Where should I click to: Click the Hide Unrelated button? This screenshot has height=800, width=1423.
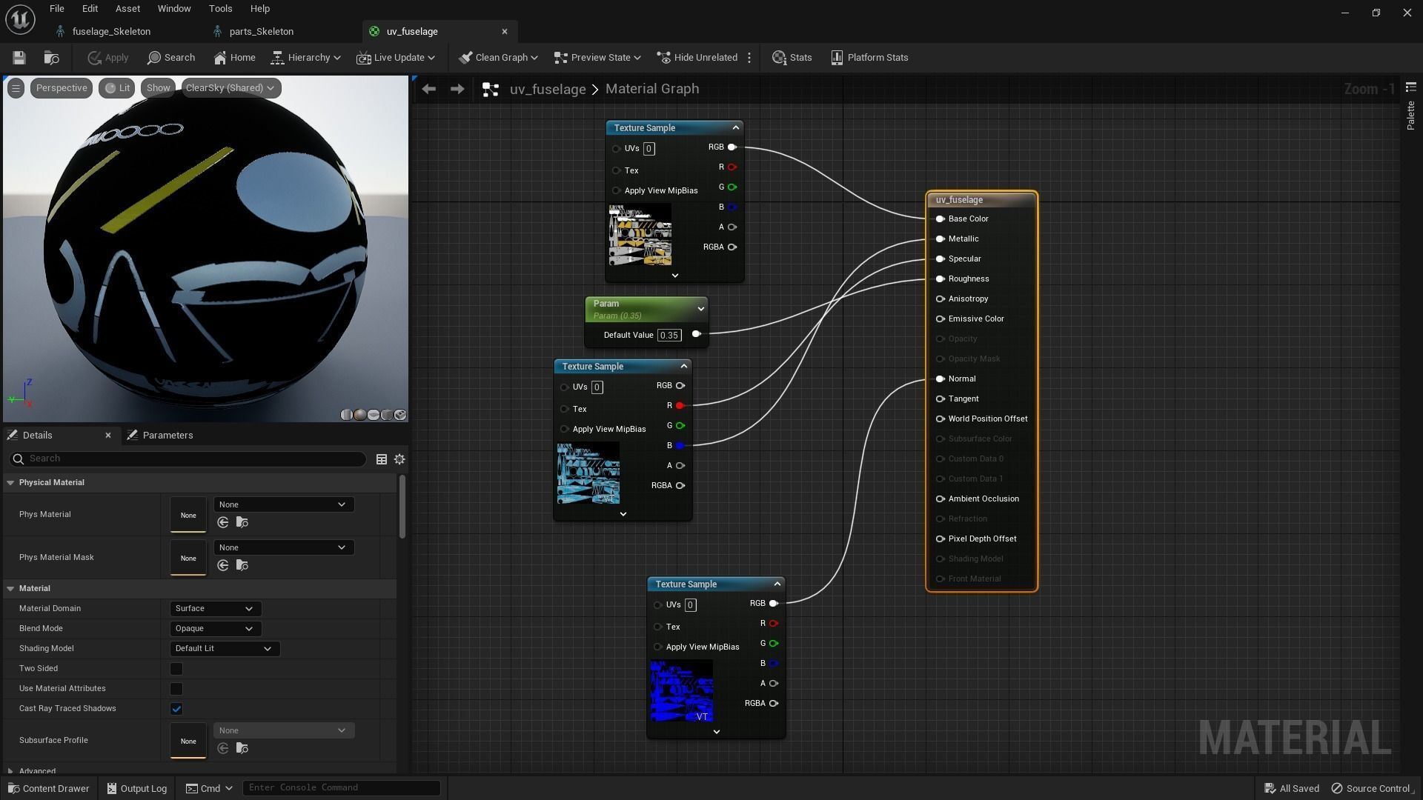(x=697, y=58)
